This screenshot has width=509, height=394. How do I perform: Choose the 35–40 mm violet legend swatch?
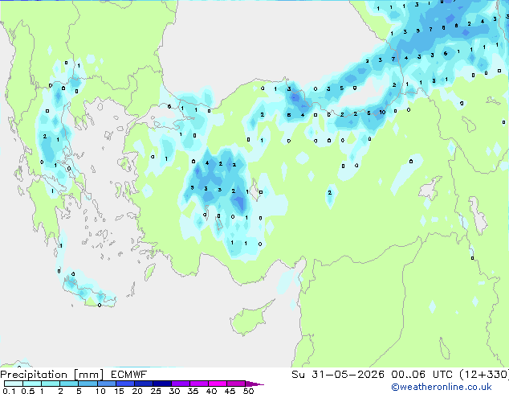(x=199, y=384)
